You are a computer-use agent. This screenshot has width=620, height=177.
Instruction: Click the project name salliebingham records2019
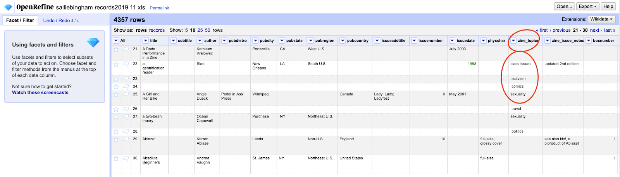point(100,7)
